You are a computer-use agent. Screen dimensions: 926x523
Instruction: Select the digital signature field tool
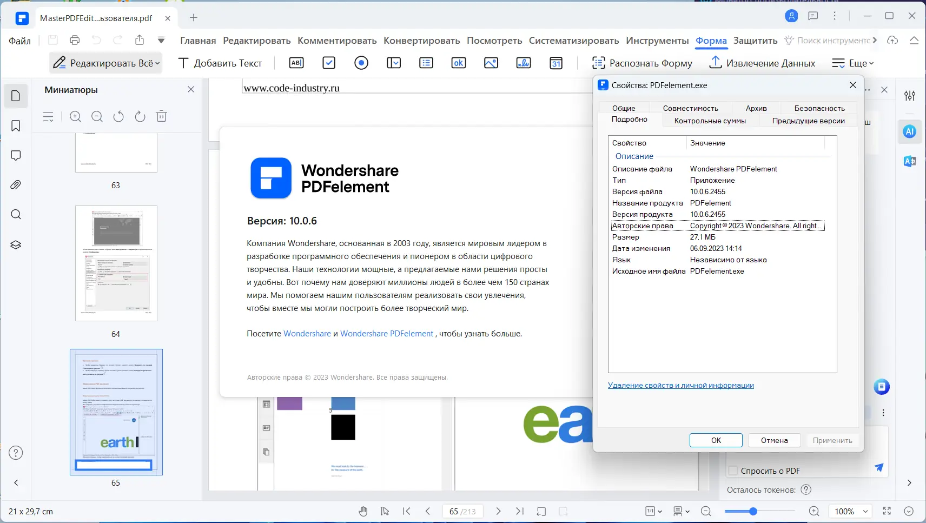(523, 63)
